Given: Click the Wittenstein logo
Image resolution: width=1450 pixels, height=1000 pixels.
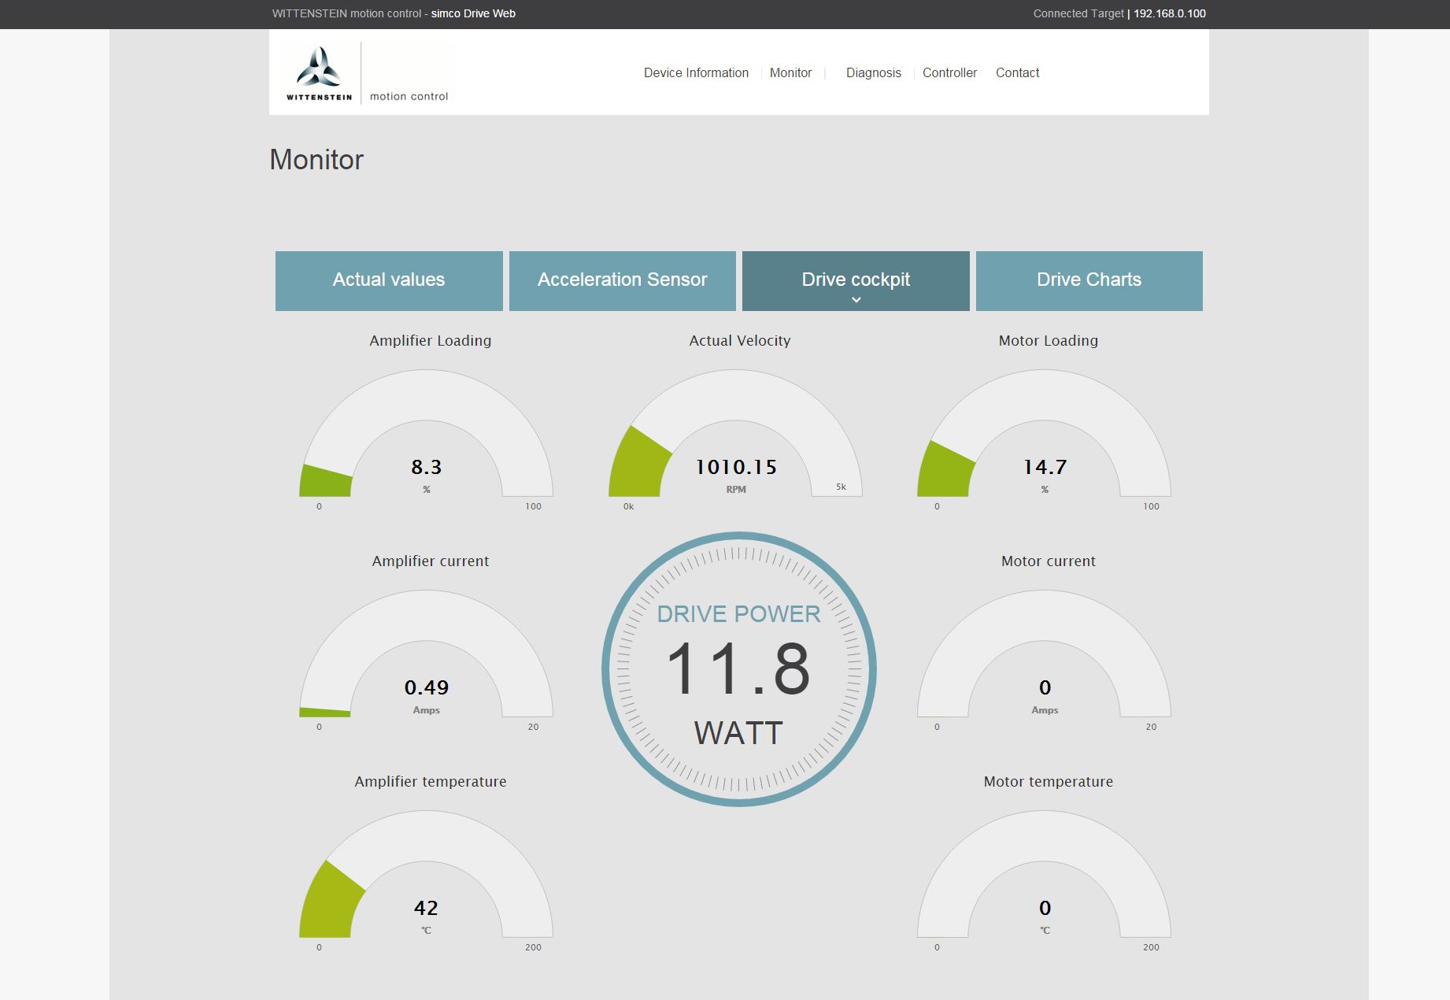Looking at the screenshot, I should 319,73.
